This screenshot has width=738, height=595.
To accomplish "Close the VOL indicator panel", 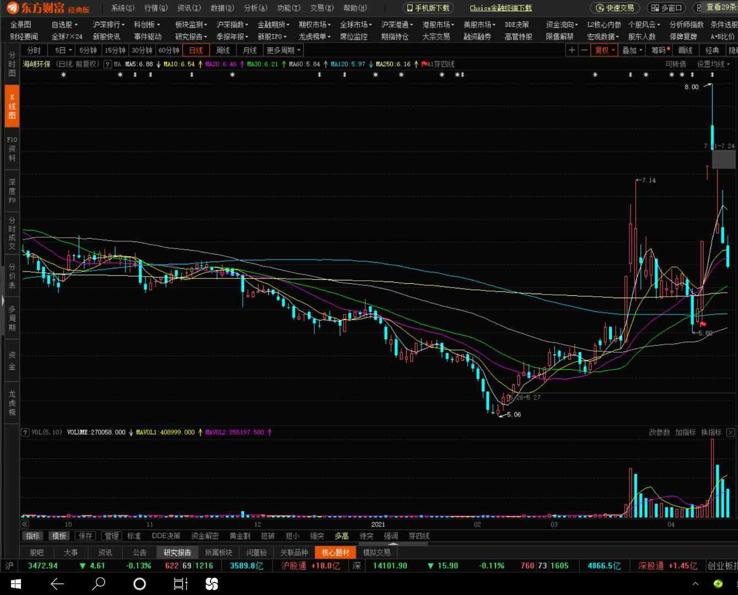I will click(x=730, y=432).
